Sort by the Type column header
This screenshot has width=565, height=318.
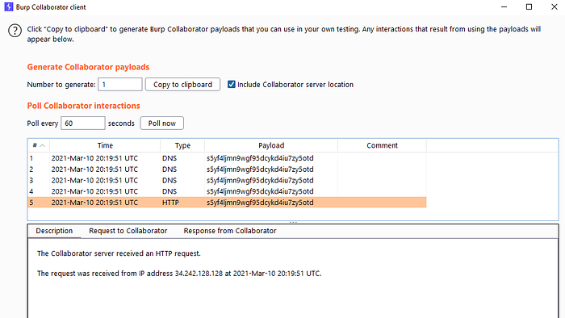coord(182,145)
